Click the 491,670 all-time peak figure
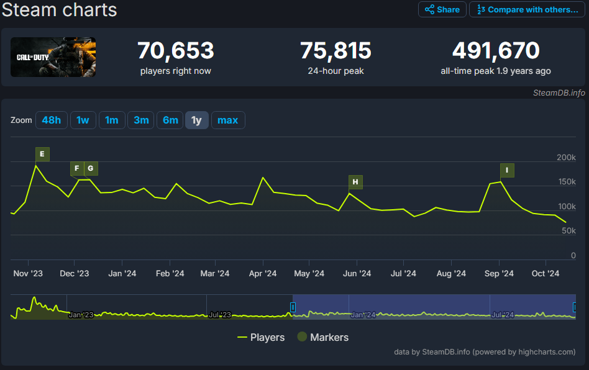 [496, 51]
